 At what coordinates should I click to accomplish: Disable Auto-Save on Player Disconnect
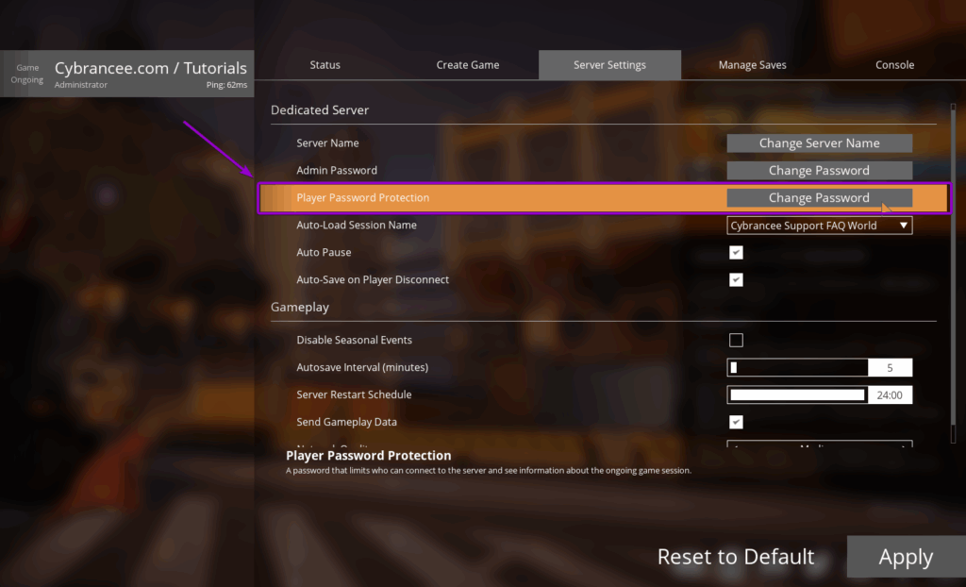click(736, 279)
